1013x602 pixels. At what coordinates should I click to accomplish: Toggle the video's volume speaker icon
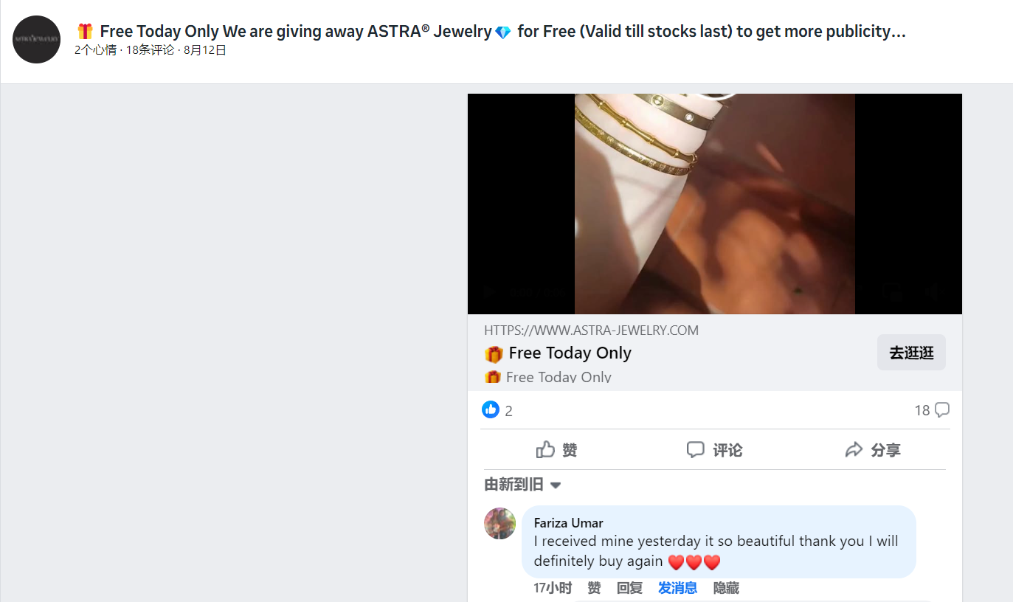[x=932, y=292]
